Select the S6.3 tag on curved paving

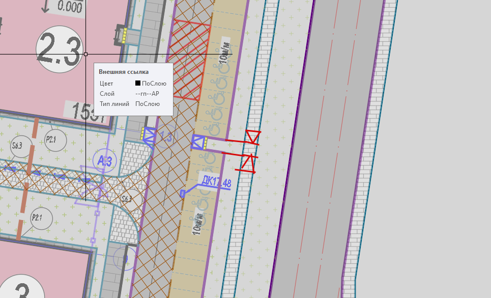coord(130,199)
